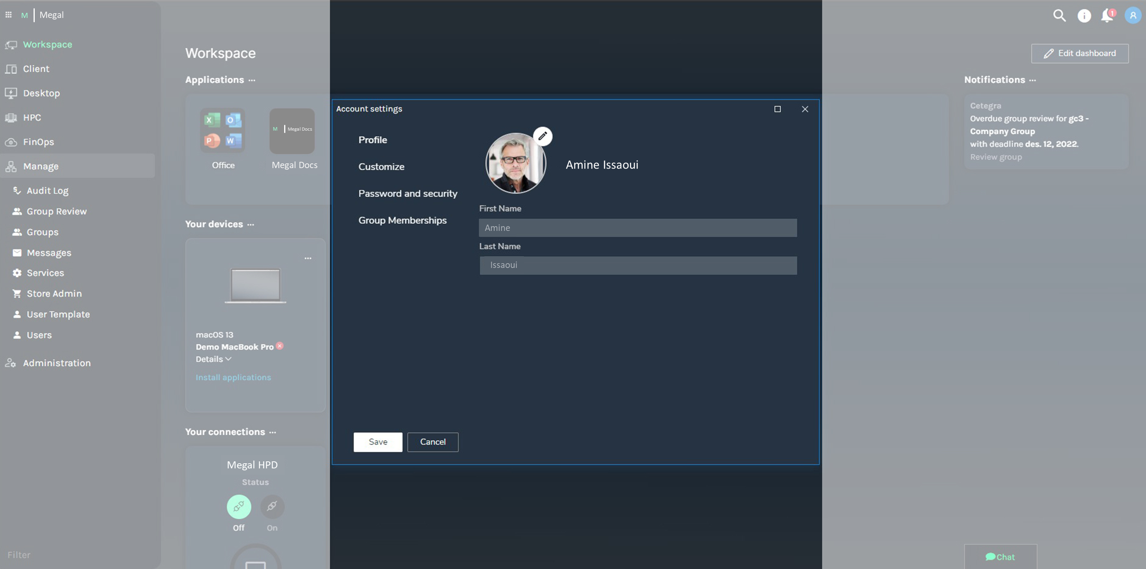Open Audit Log in sidebar
Image resolution: width=1146 pixels, height=569 pixels.
pyautogui.click(x=47, y=190)
